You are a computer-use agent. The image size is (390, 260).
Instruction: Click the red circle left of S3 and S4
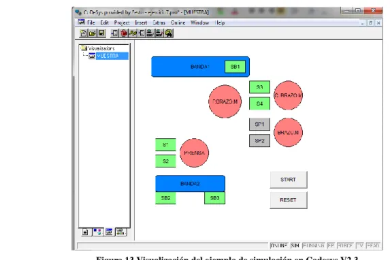(225, 101)
